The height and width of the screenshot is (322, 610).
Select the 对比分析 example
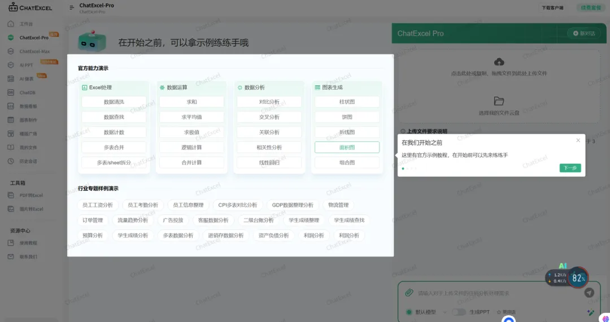click(x=269, y=102)
